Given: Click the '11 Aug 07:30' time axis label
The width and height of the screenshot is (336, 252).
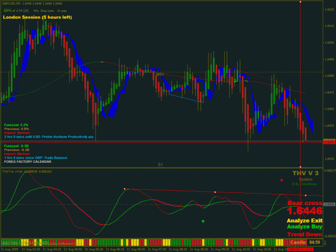Looking at the screenshot, I should click(x=157, y=249).
